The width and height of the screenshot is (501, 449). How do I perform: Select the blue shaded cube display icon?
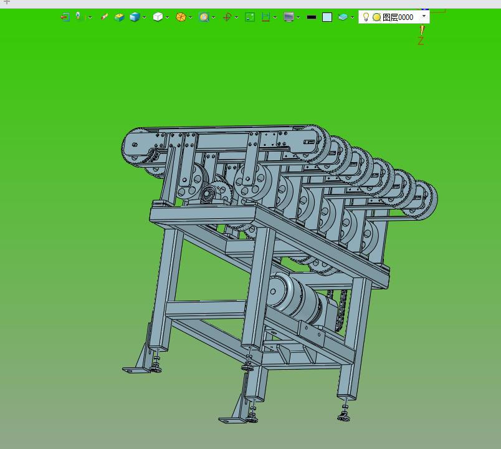pyautogui.click(x=135, y=17)
